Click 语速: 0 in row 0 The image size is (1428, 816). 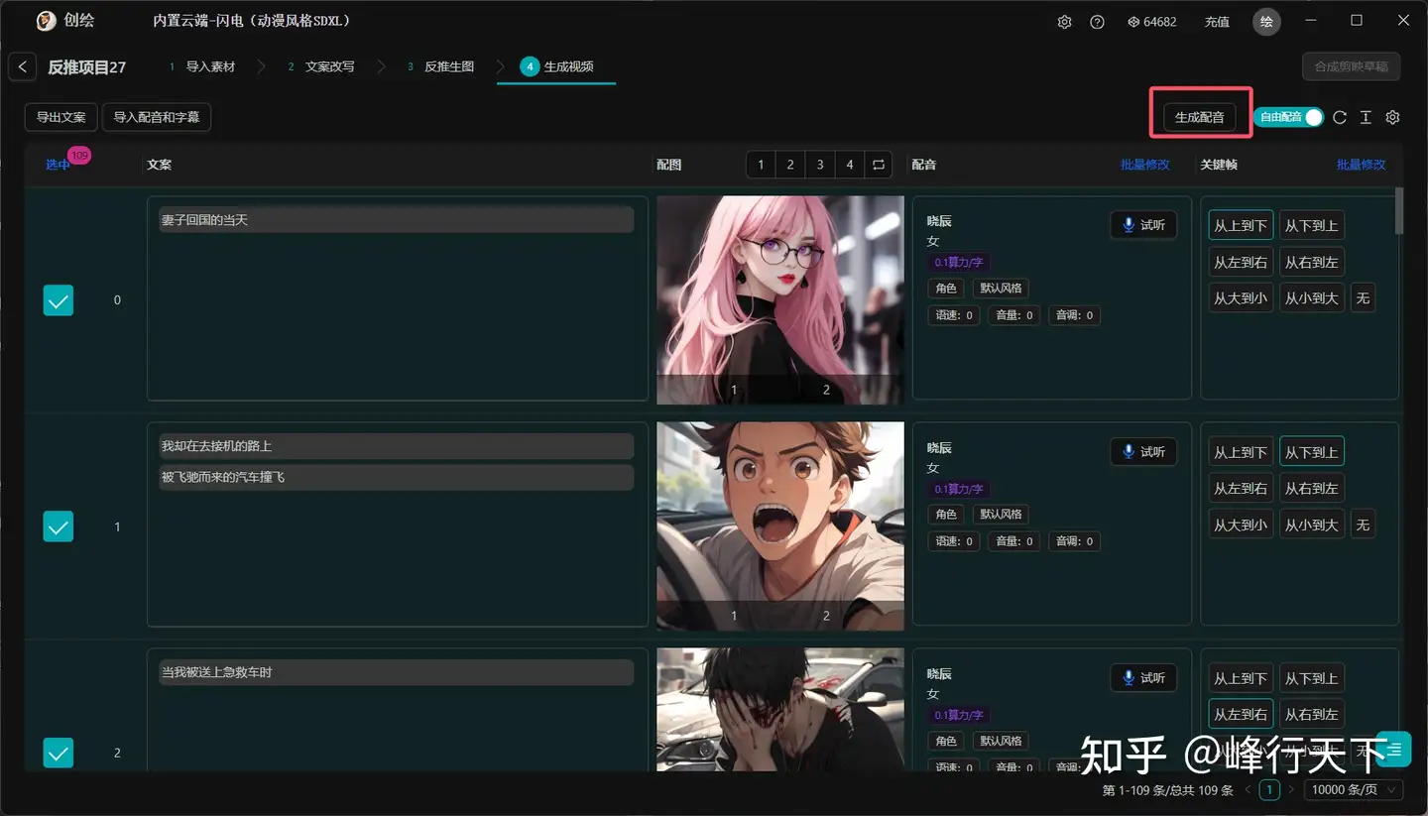point(954,315)
